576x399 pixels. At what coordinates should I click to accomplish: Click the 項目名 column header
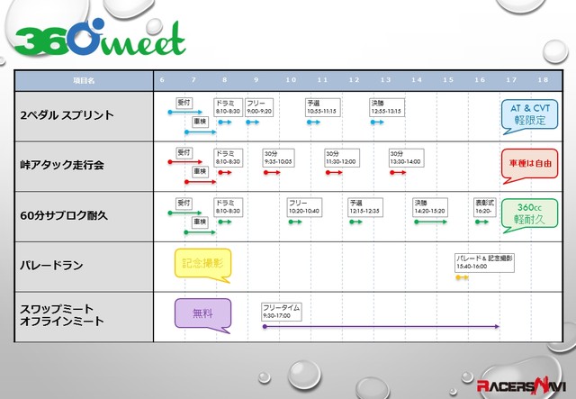[x=84, y=80]
